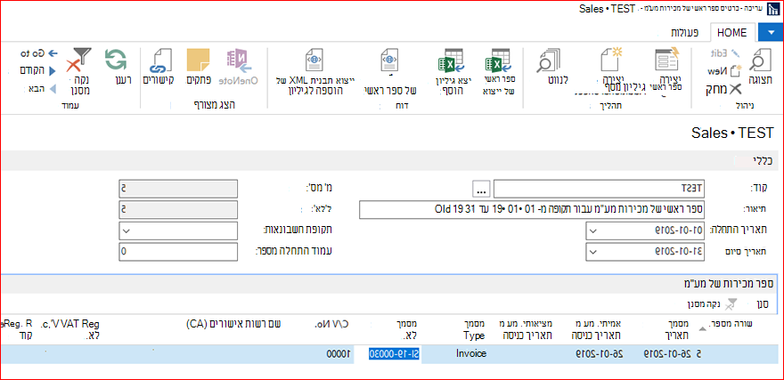The width and height of the screenshot is (784, 380).
Task: Click יצירה גיליון נוסף create sheet icon
Action: [x=611, y=60]
